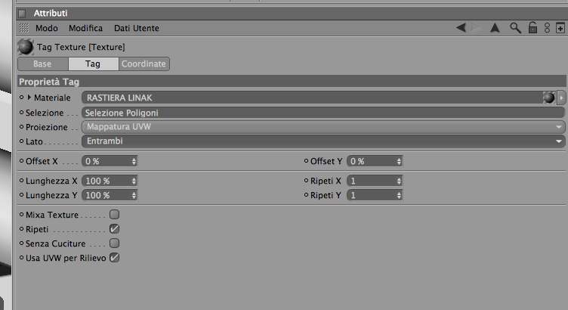Click the Base tab button
568x310 pixels.
click(x=42, y=64)
